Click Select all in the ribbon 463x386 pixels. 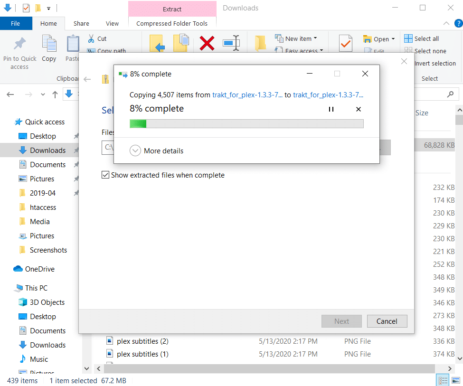pyautogui.click(x=421, y=38)
